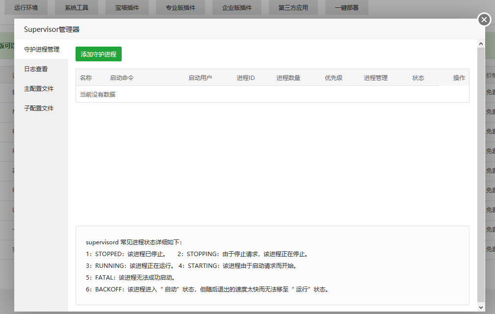Switch to 宝塔插件 tab in background page

pyautogui.click(x=127, y=7)
